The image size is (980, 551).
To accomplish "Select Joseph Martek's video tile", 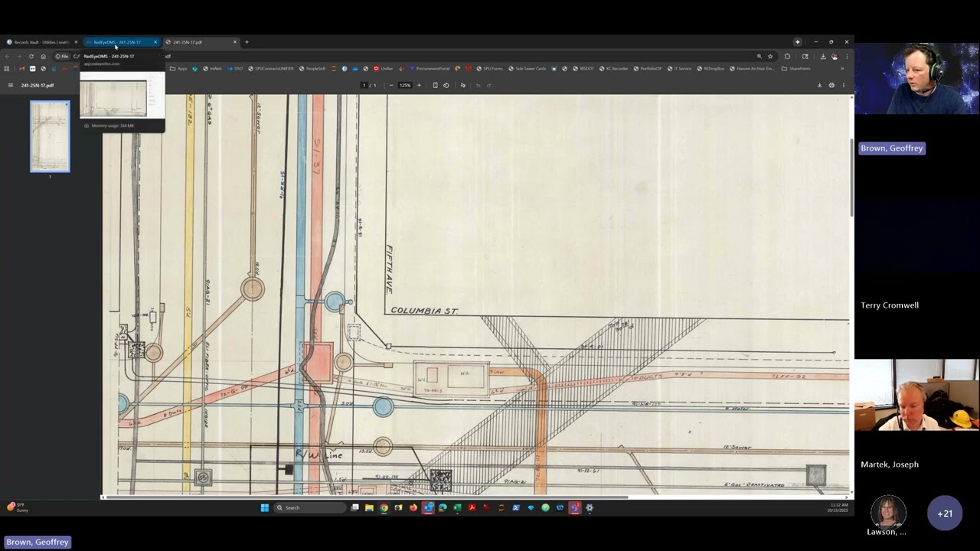I will (x=916, y=395).
